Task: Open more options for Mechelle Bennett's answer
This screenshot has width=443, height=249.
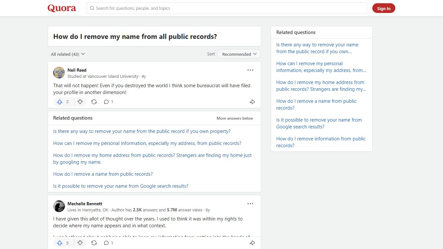Action: point(250,204)
